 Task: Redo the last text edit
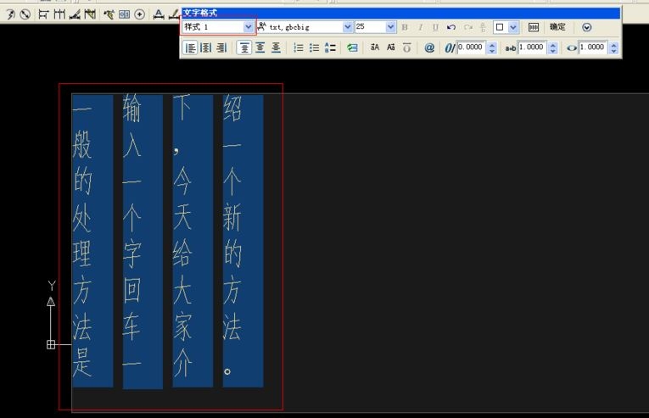[467, 27]
